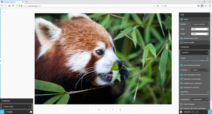The image size is (212, 114).
Task: Open page actions three-dot menu
Action: (154, 6)
